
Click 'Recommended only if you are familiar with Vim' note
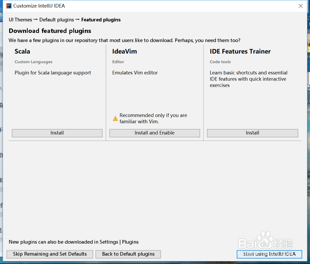coord(153,119)
